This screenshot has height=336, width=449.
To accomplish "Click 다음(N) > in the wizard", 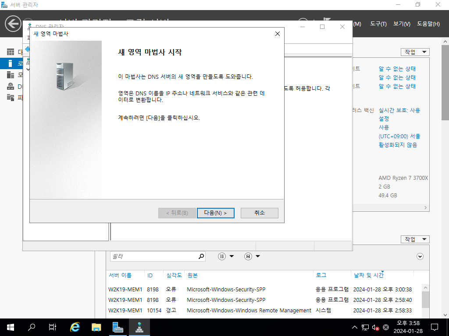I will [x=215, y=213].
